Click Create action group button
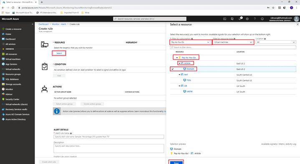The image size is (300, 164). pyautogui.click(x=92, y=104)
